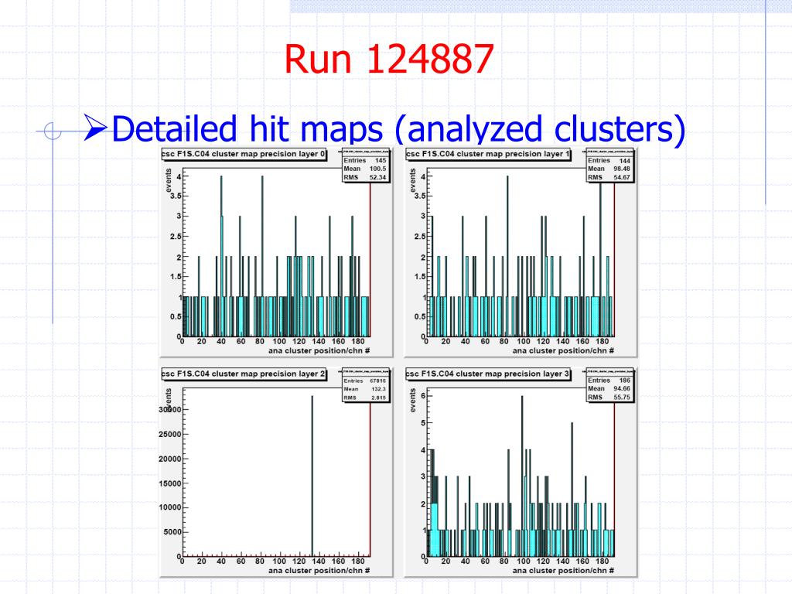The width and height of the screenshot is (792, 594).
Task: Click 'Mean 94.66' in layer 3 stats
Action: click(x=609, y=388)
